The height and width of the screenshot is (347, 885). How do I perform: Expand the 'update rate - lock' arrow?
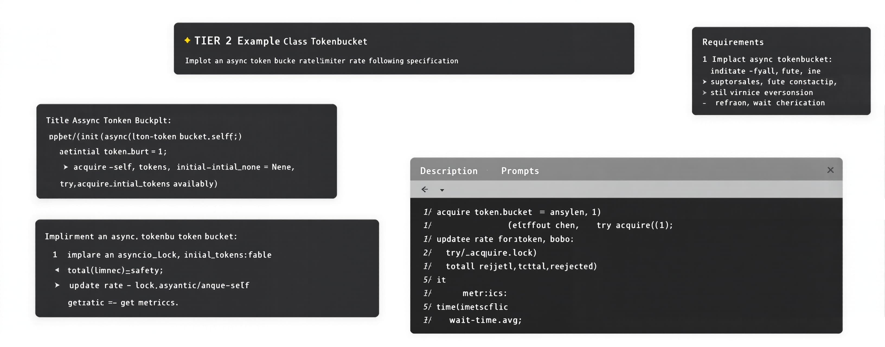click(57, 285)
